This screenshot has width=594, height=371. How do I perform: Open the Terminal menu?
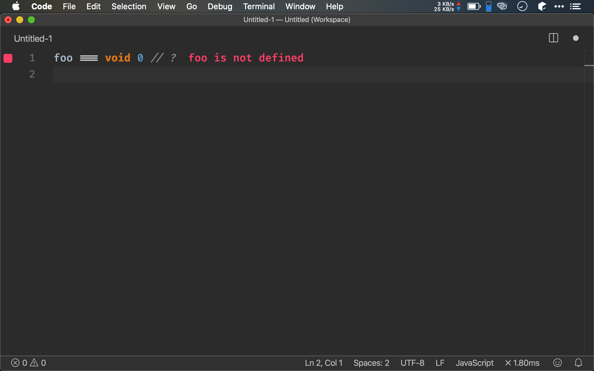[x=259, y=6]
